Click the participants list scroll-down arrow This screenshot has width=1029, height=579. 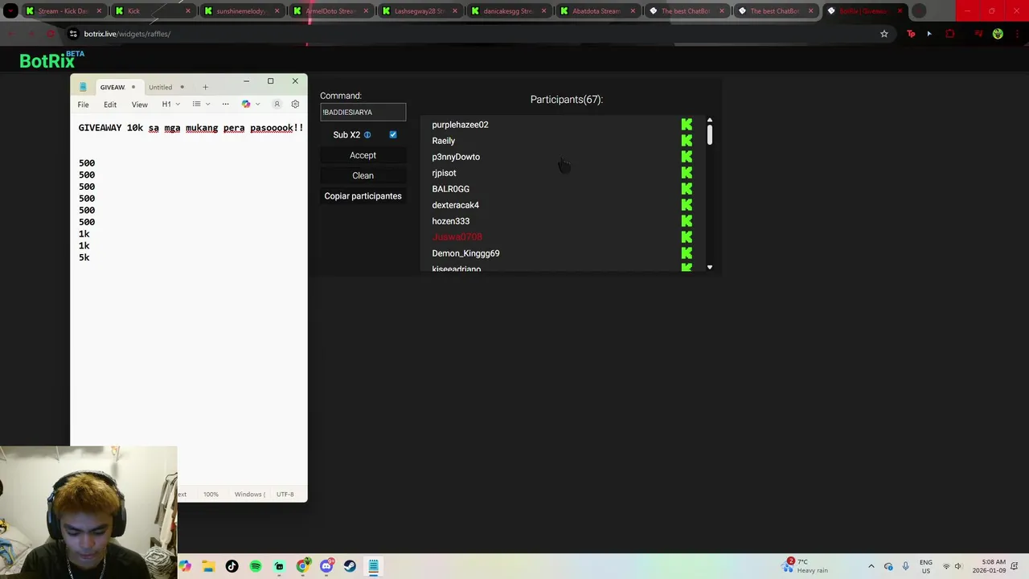click(710, 267)
